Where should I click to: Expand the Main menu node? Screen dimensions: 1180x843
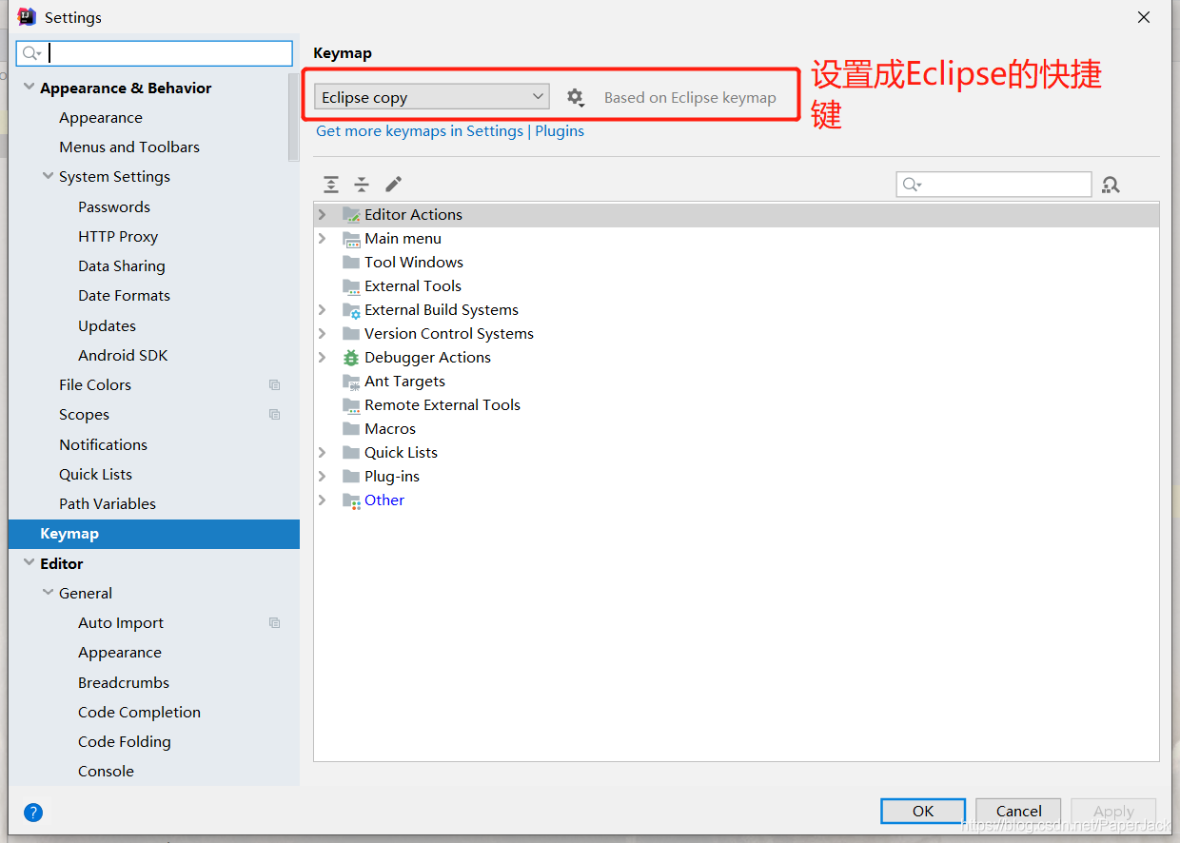pos(322,239)
